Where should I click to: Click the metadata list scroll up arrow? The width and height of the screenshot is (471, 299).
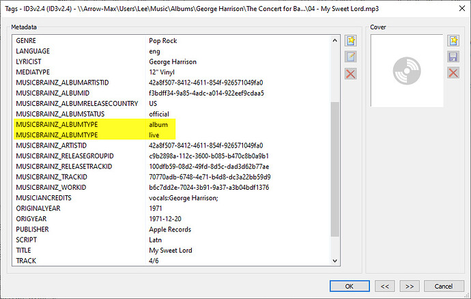(335, 40)
